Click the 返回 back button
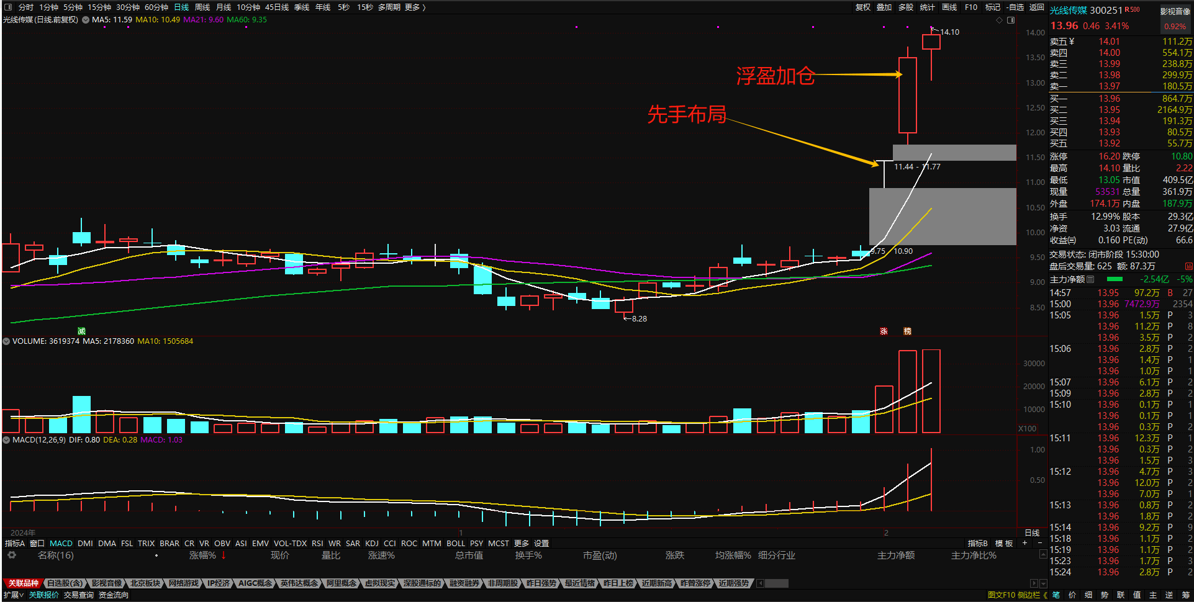Image resolution: width=1194 pixels, height=602 pixels. [x=1037, y=7]
